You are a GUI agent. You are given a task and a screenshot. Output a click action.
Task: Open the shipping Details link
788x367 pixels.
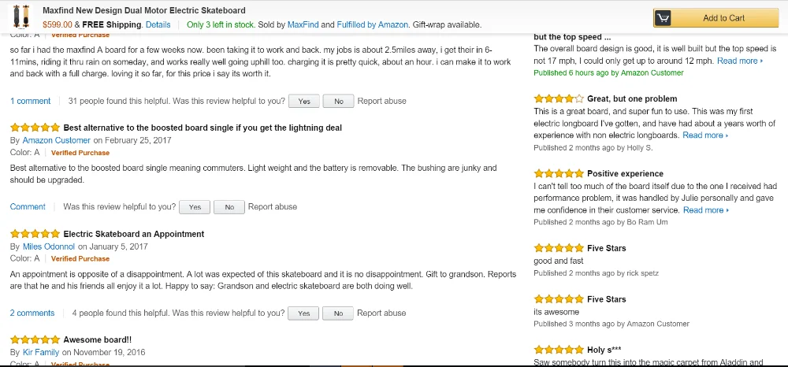pyautogui.click(x=158, y=24)
